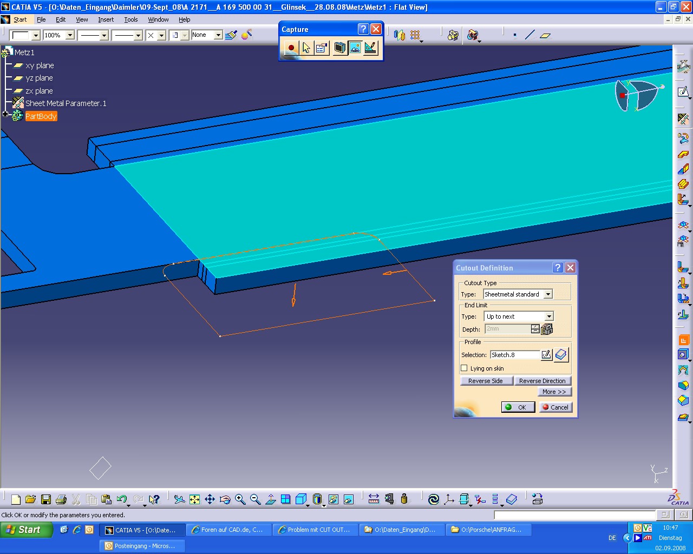Choose Capture vector mode icon
This screenshot has width=693, height=554.
370,48
